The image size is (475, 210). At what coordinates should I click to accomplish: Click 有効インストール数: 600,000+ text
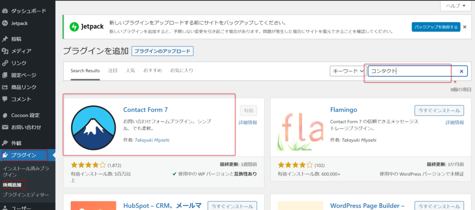[309, 174]
